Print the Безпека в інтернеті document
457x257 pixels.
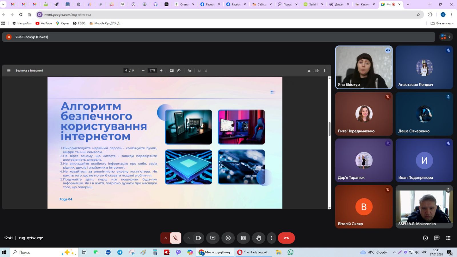click(316, 71)
